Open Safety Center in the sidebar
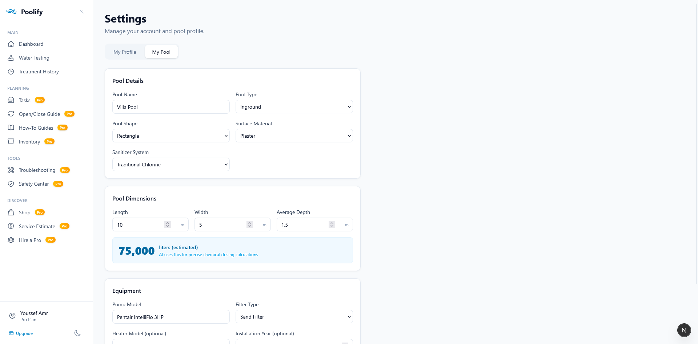 (34, 184)
